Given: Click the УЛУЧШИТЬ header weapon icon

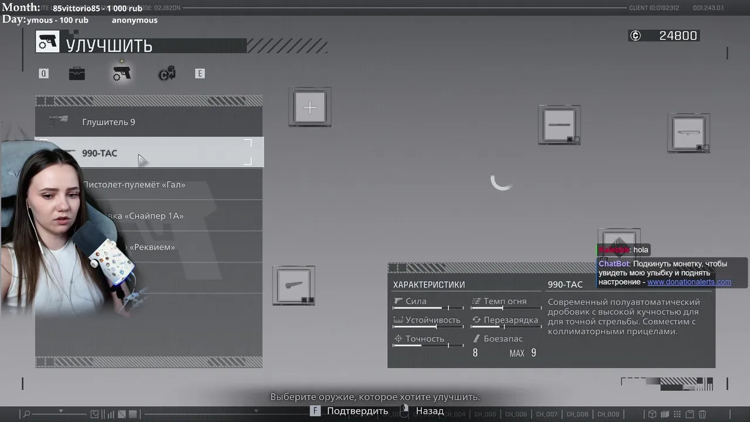Looking at the screenshot, I should tap(47, 42).
